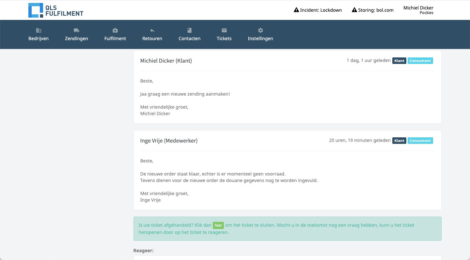This screenshot has height=260, width=470.
Task: Open the Zendingen menu label
Action: (76, 38)
